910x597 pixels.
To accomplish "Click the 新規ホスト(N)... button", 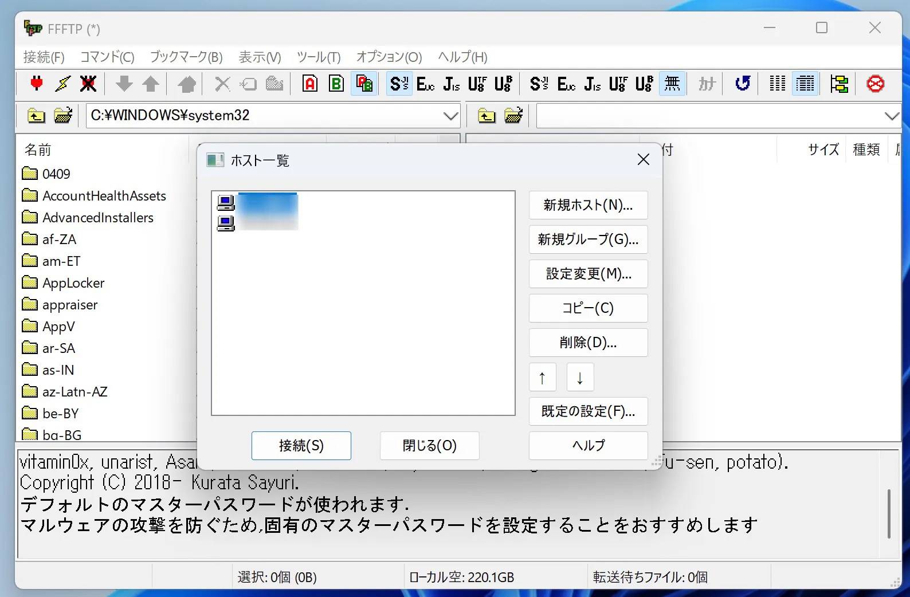I will [588, 205].
